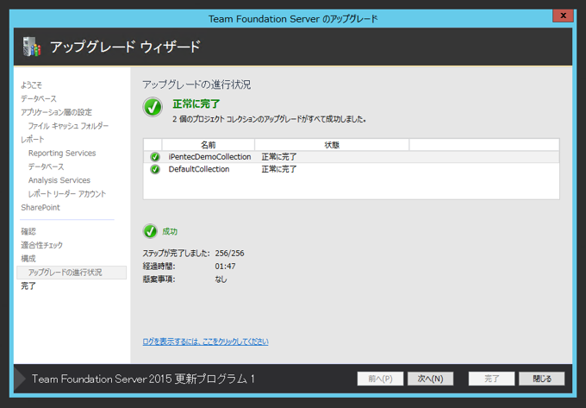
Task: Click the 成功 status label
Action: [170, 231]
